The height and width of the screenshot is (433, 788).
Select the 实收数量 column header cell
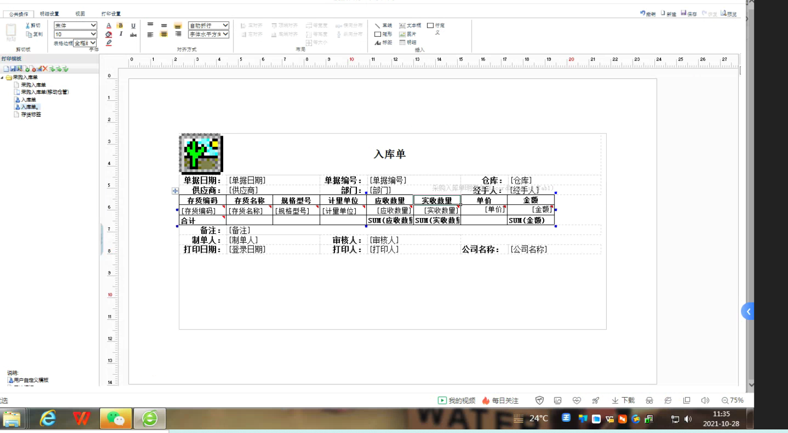click(437, 201)
